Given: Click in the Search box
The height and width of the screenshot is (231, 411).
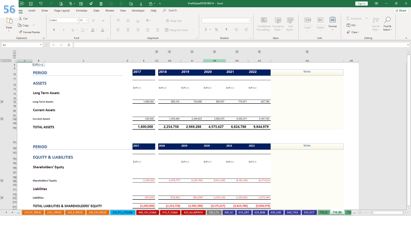Looking at the screenshot, I should (x=172, y=11).
